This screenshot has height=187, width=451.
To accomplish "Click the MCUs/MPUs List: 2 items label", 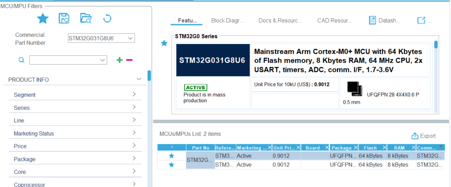I will click(190, 134).
